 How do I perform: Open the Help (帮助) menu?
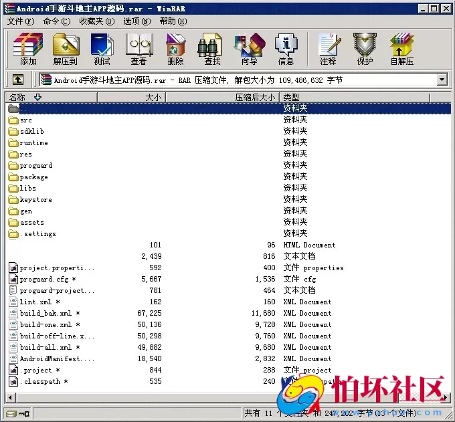click(x=173, y=21)
